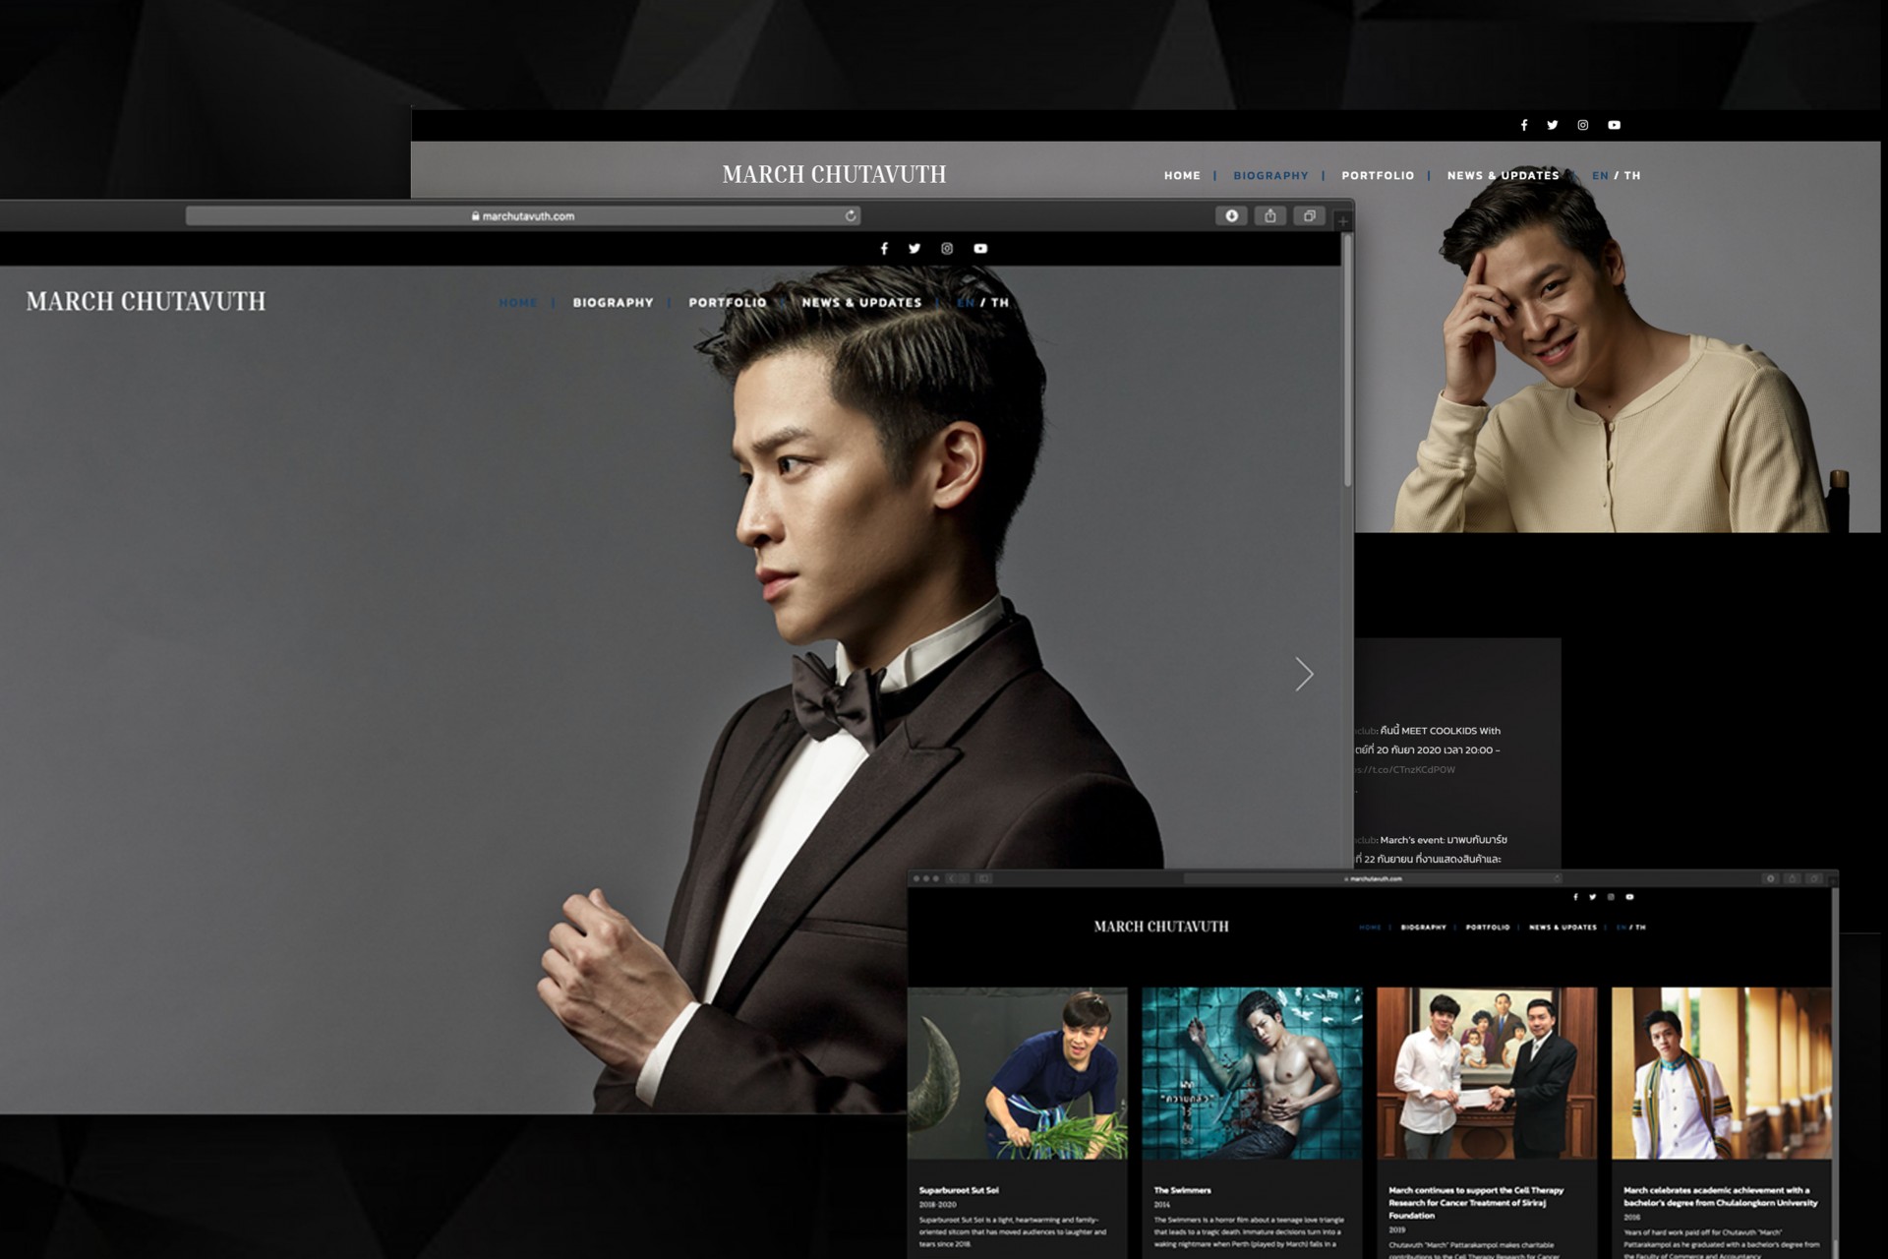Select PORTFOLIO in the navigation menu
Screen dimensions: 1888x1259
pyautogui.click(x=730, y=303)
